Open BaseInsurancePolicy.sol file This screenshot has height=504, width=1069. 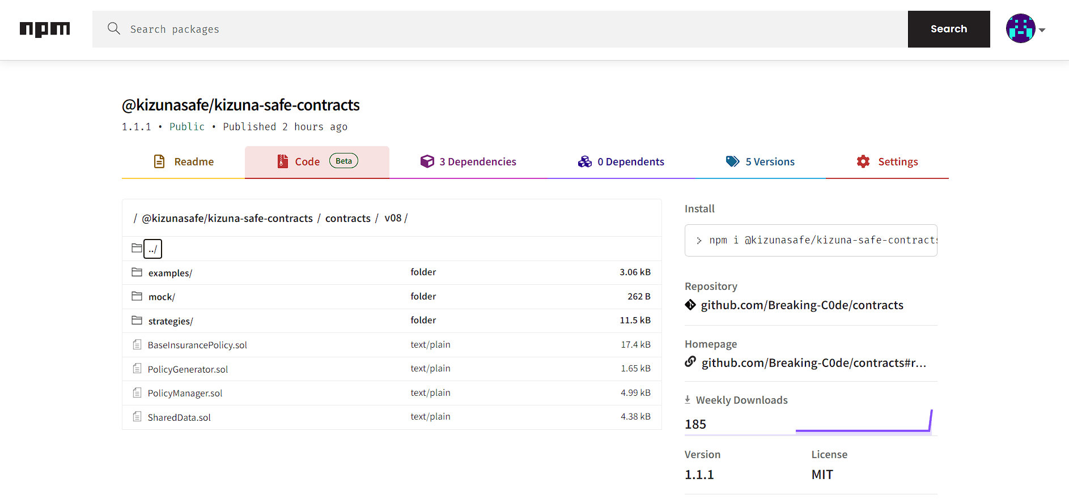click(x=197, y=345)
